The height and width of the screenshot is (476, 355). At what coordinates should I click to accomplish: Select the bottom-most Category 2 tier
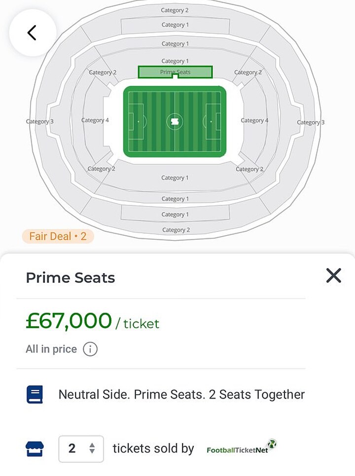coord(175,230)
